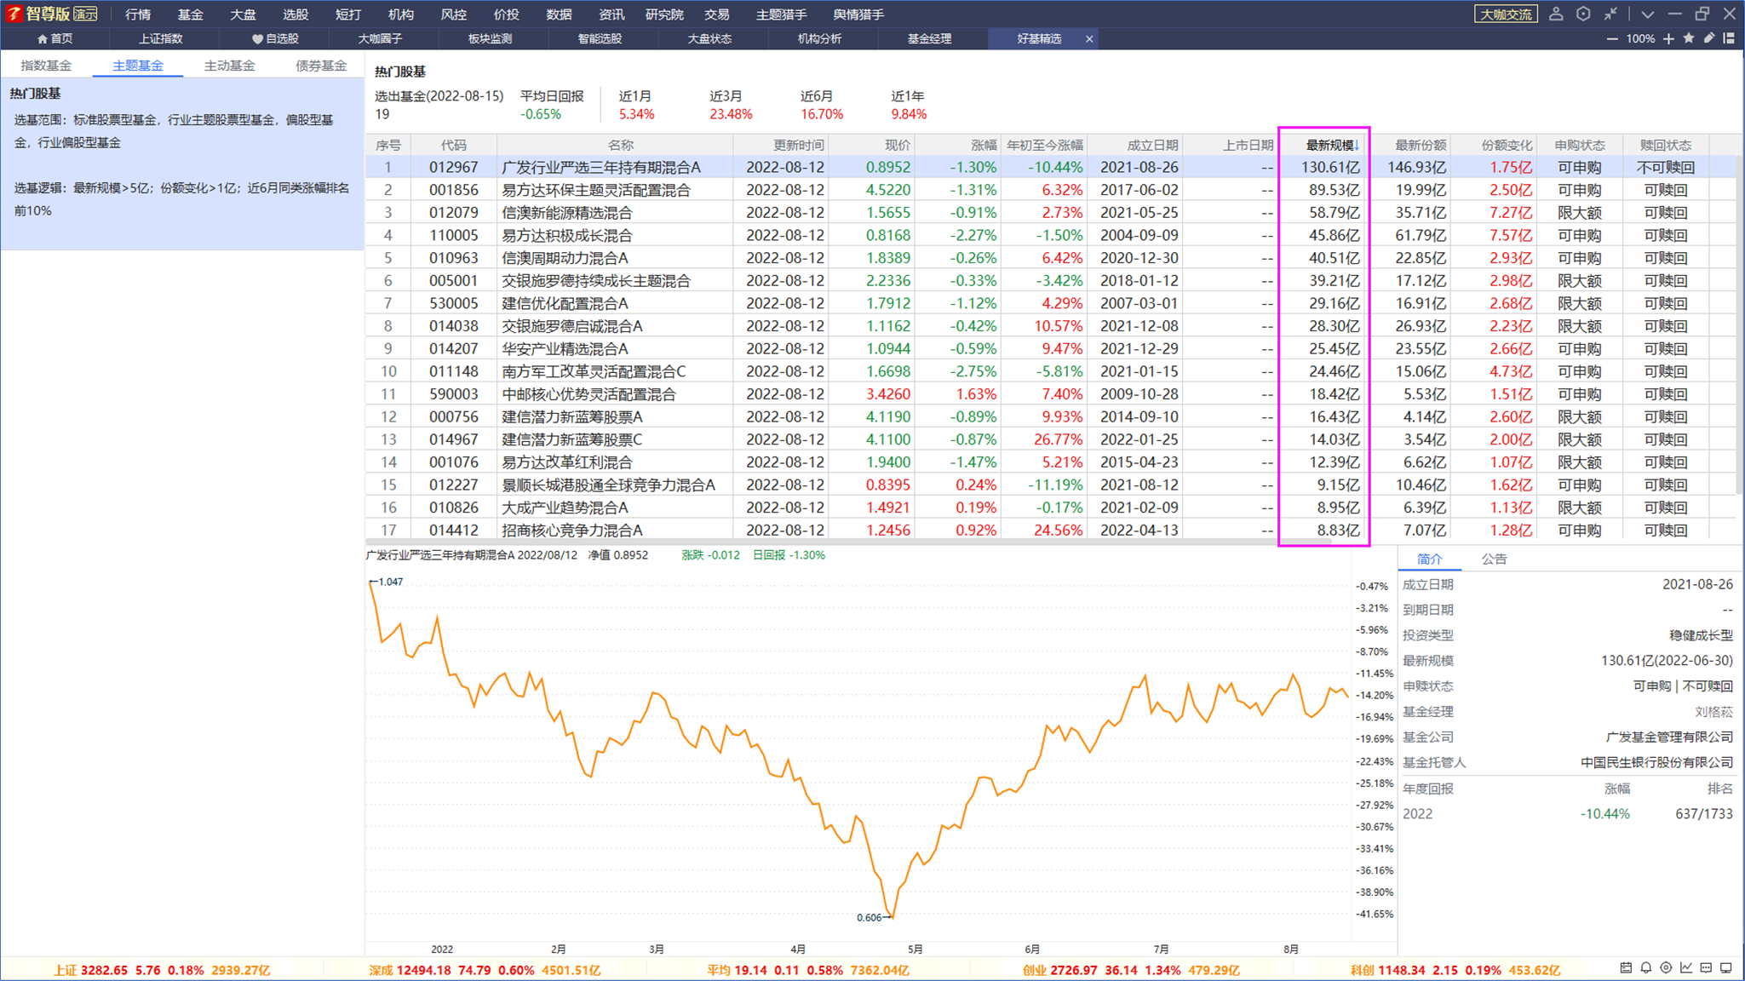1745x981 pixels.
Task: Sort by 年初至今涨幅 column header
Action: (1045, 146)
